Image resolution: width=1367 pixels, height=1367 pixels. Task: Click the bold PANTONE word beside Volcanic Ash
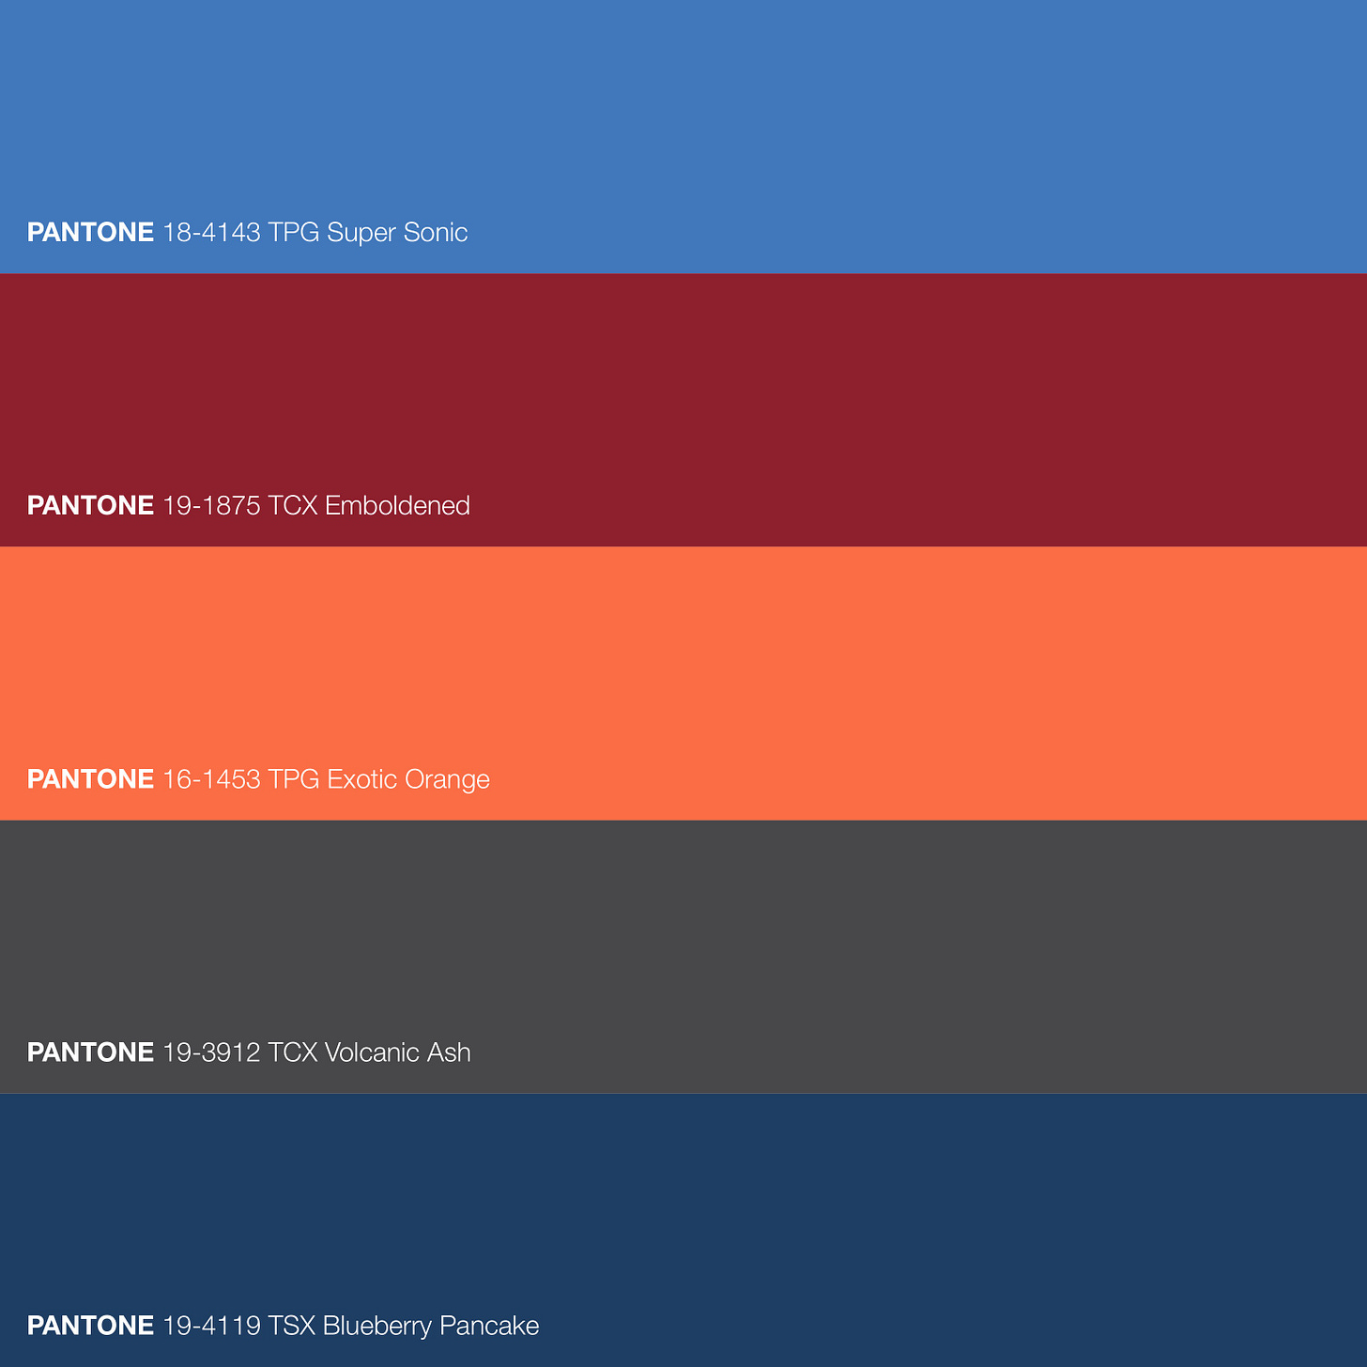tap(90, 1052)
